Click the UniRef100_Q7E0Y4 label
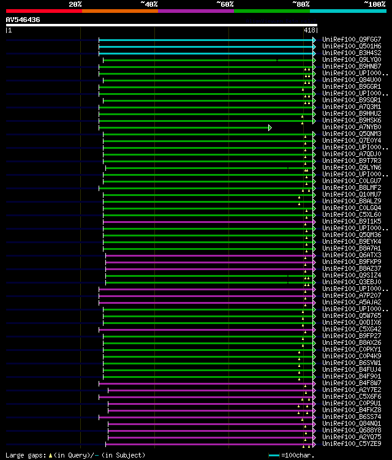Screen dimensions: 392x460 tap(352, 140)
